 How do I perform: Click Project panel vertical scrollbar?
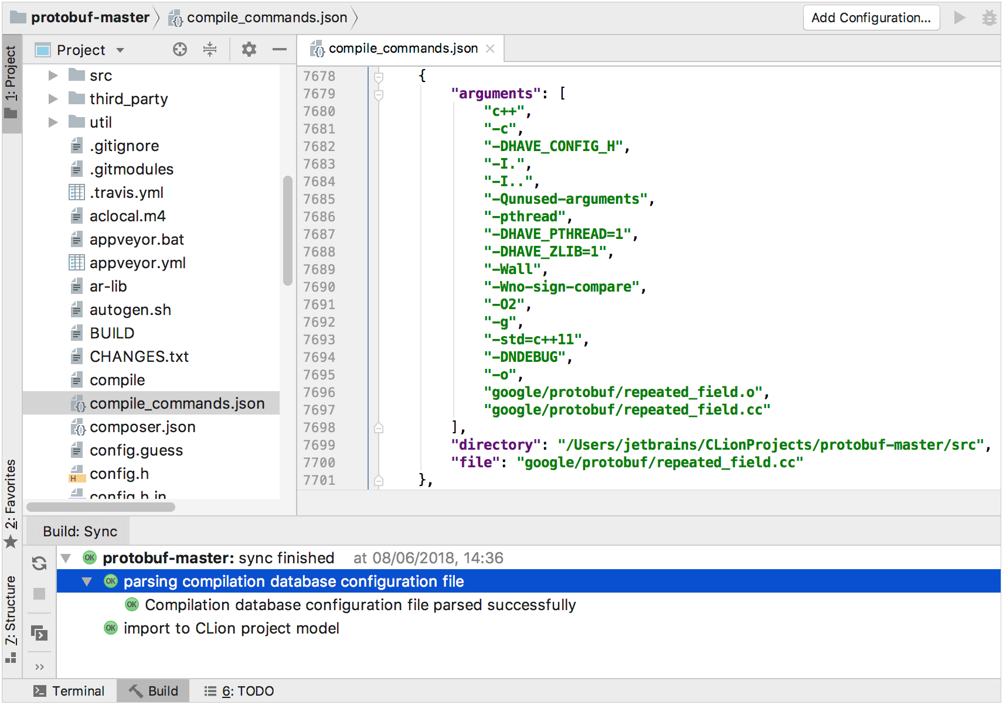click(287, 230)
